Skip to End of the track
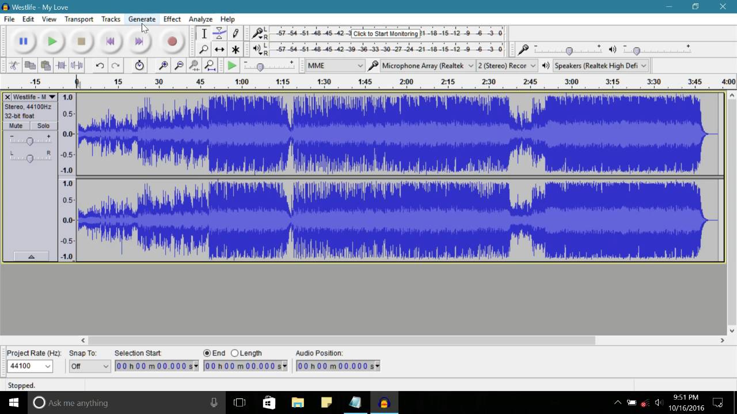Screen dimensions: 737x414 139,41
